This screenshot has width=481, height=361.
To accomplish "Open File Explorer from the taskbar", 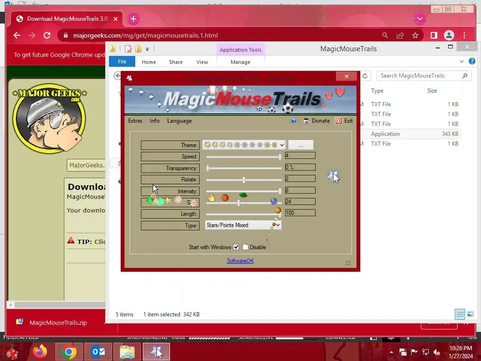I will [127, 352].
